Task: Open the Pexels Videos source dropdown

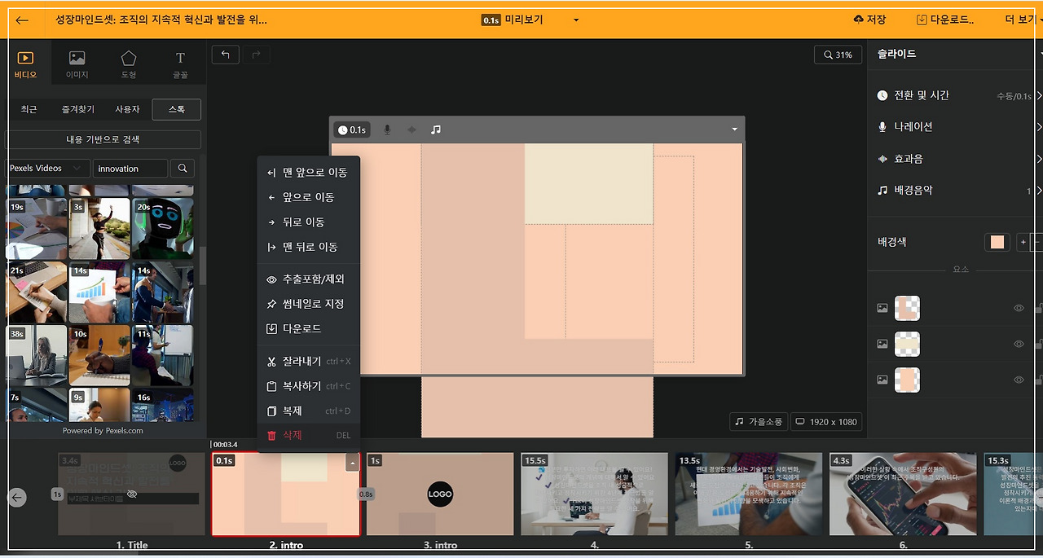Action: pyautogui.click(x=47, y=168)
